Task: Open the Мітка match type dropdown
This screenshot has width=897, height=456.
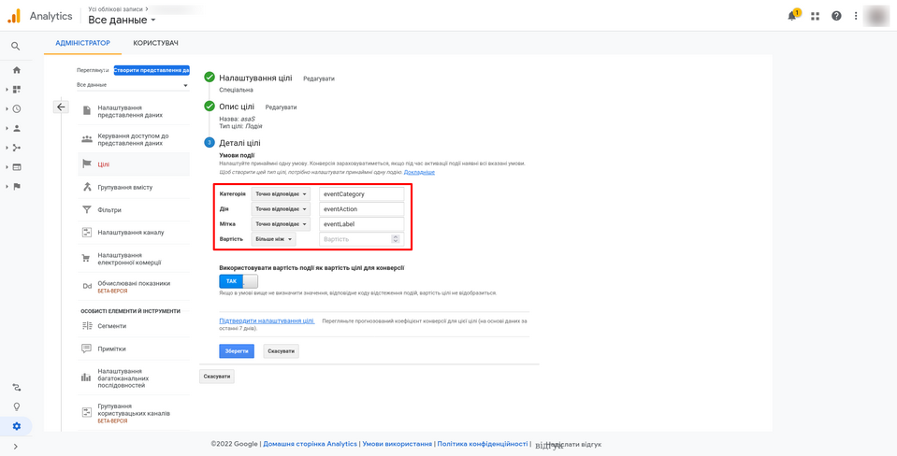Action: [281, 224]
